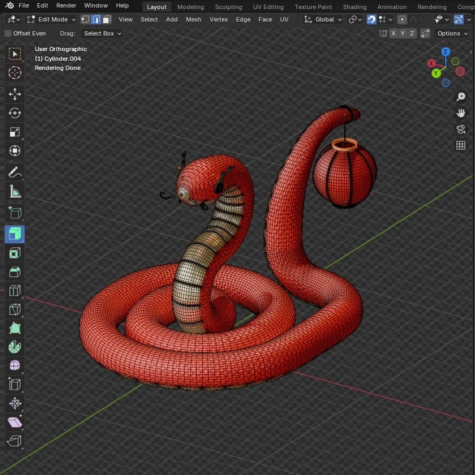Open the snapping settings dropdown
475x475 pixels.
[386, 19]
